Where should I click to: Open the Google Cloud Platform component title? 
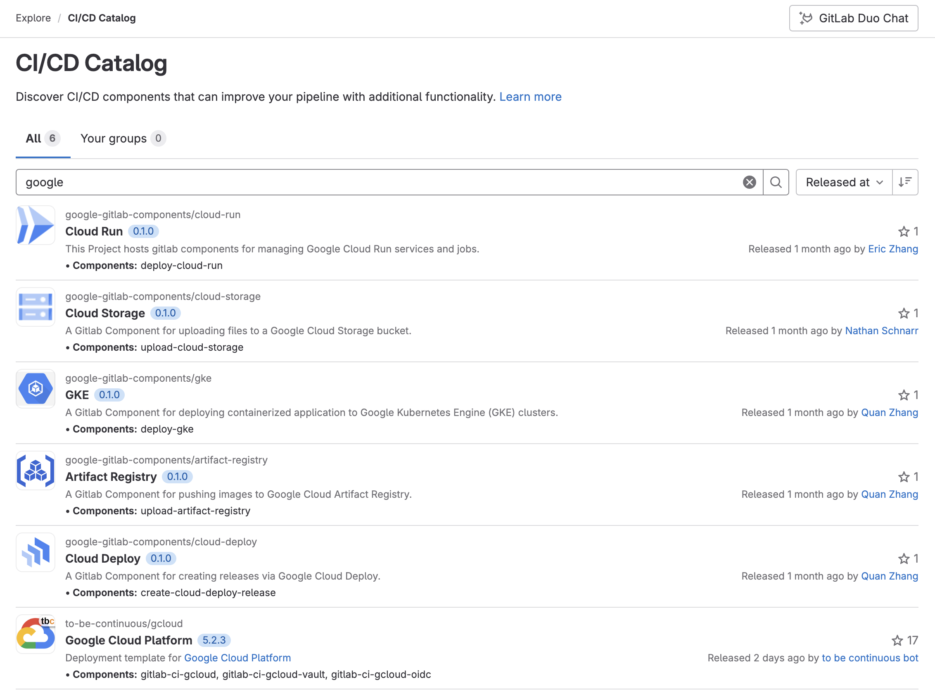point(129,641)
